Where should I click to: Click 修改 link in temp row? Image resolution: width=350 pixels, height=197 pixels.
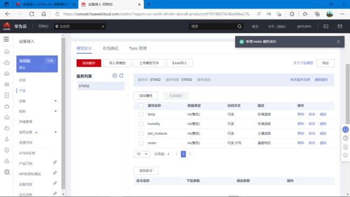312,114
